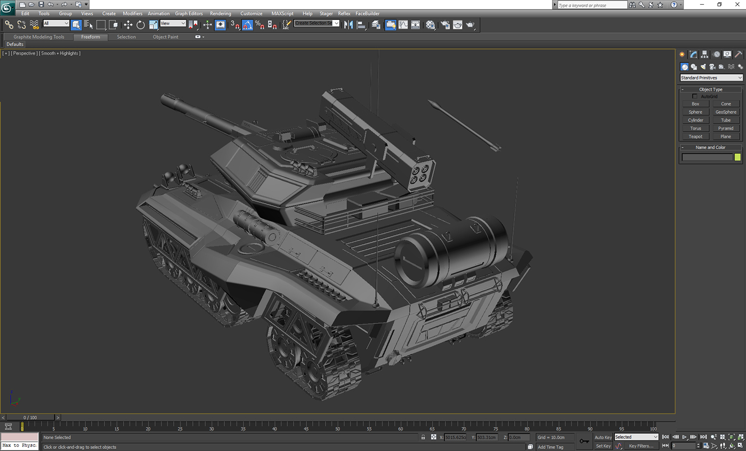Open the Reference Coordinate System View dropdown

point(172,23)
